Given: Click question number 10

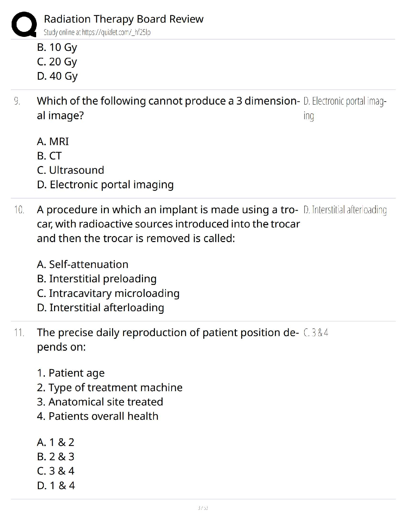Looking at the screenshot, I should 19,210.
